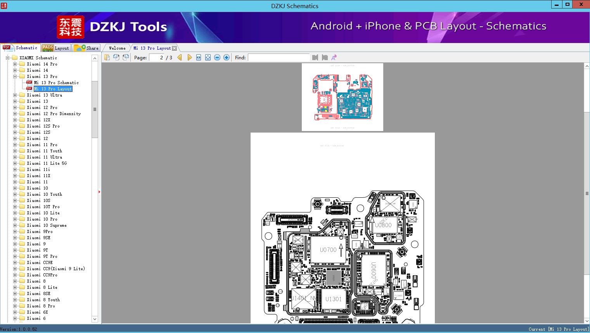Switch to the Schematic panel tab
This screenshot has width=590, height=333.
click(20, 48)
